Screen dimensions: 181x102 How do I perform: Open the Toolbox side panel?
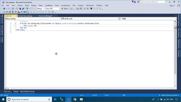pyautogui.click(x=2, y=40)
